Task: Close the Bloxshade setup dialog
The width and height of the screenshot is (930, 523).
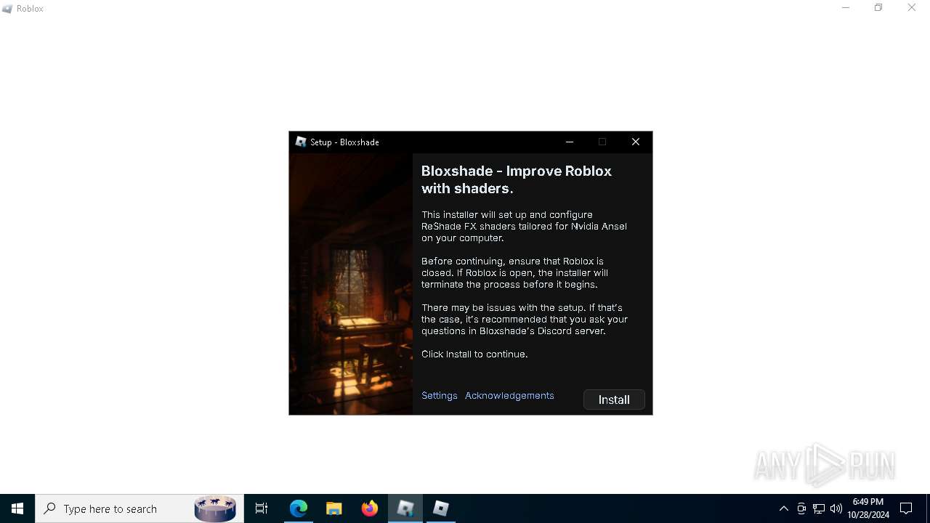Action: [636, 142]
